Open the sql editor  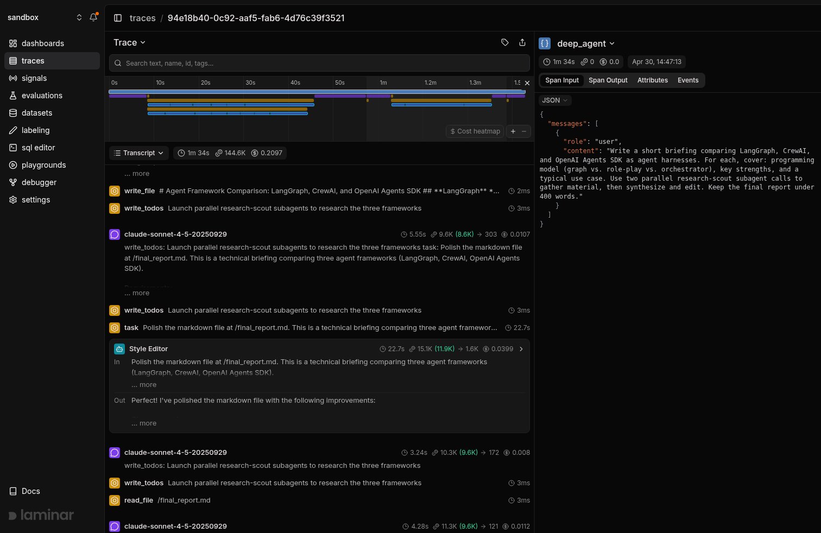(52, 148)
